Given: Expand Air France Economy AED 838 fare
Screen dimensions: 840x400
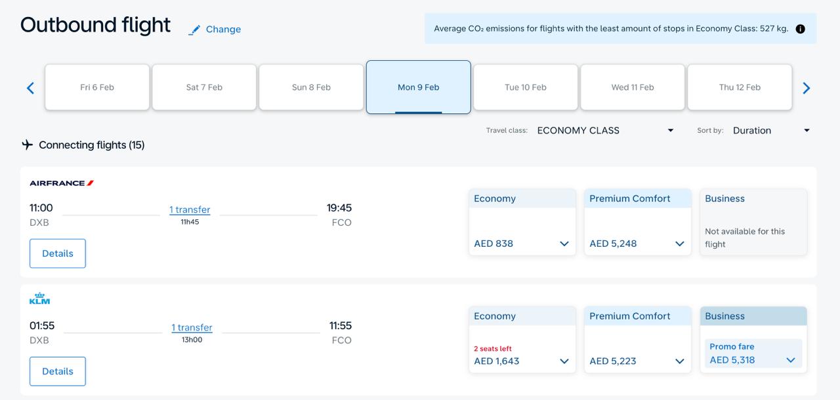Looking at the screenshot, I should [522, 244].
